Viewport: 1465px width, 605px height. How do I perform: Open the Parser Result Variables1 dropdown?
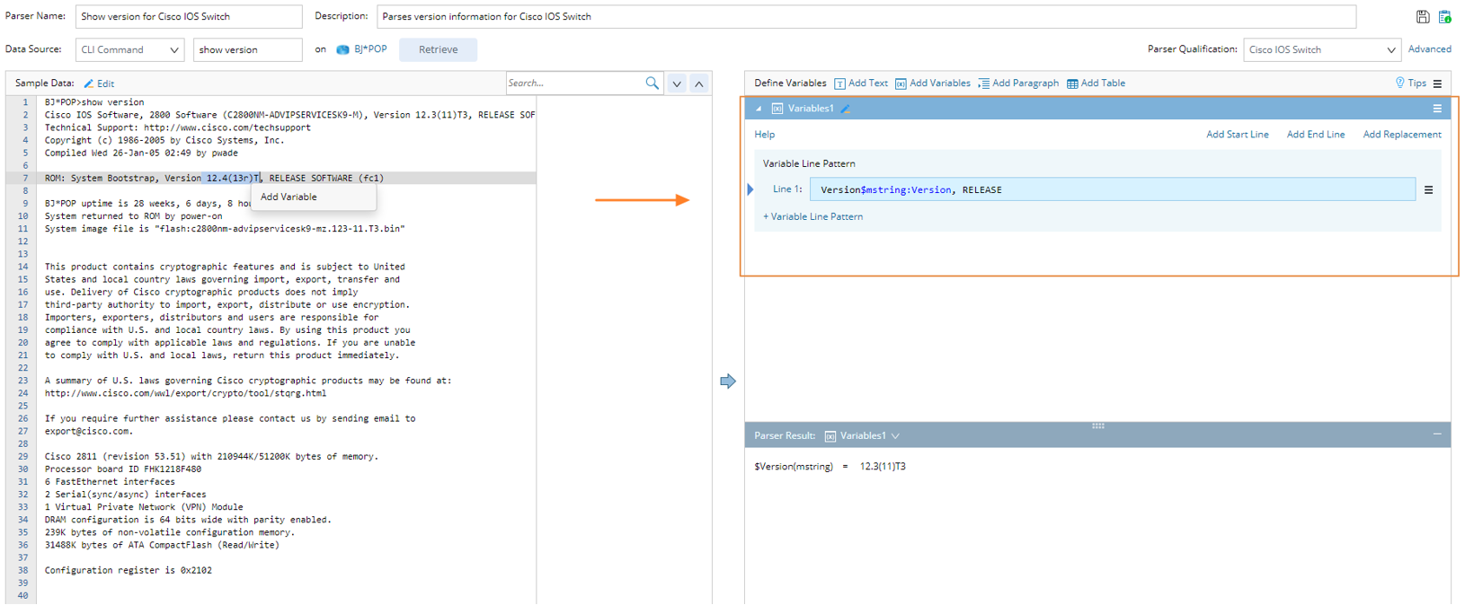[862, 435]
